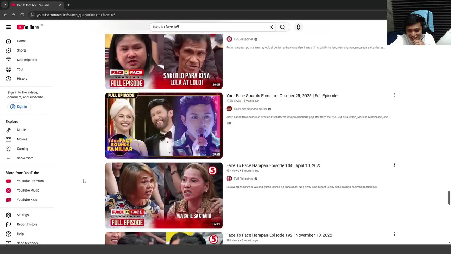Play the Wa Care Sa Chair thumbnail
The image size is (451, 254).
(164, 195)
